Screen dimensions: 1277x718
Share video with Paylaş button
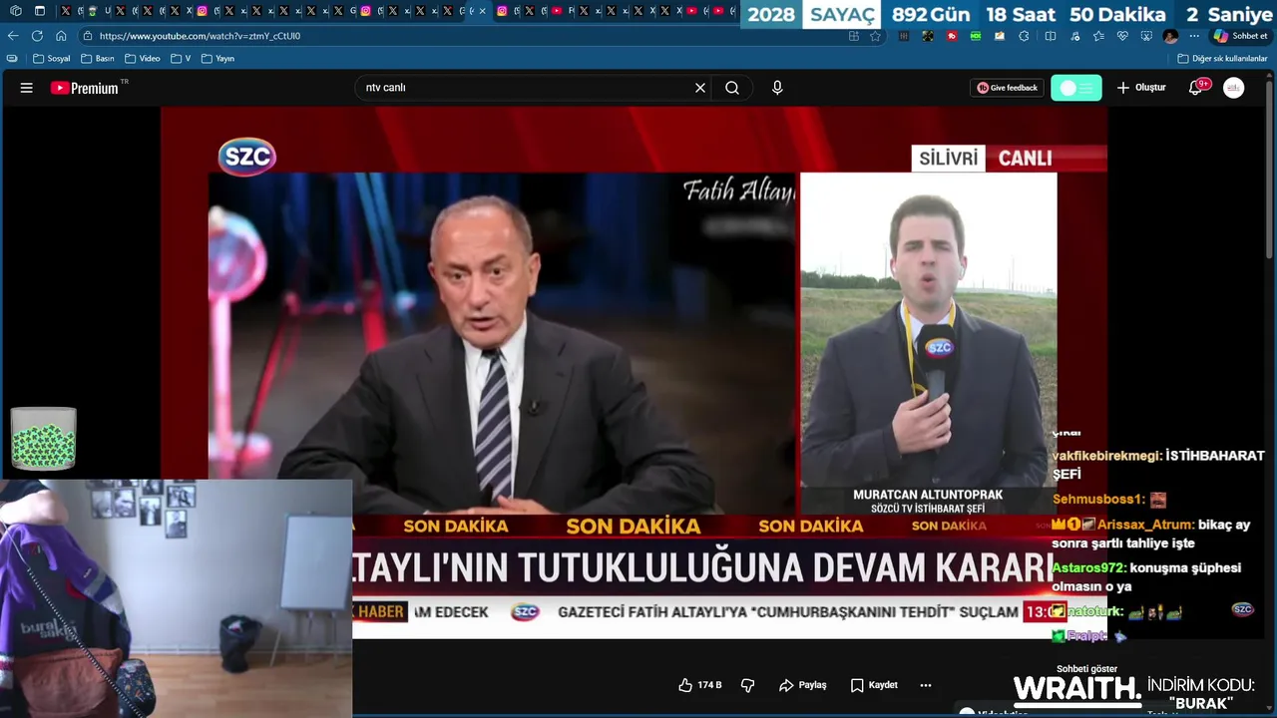(803, 685)
